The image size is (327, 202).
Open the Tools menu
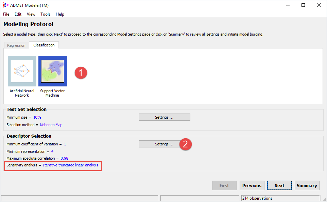pos(45,14)
